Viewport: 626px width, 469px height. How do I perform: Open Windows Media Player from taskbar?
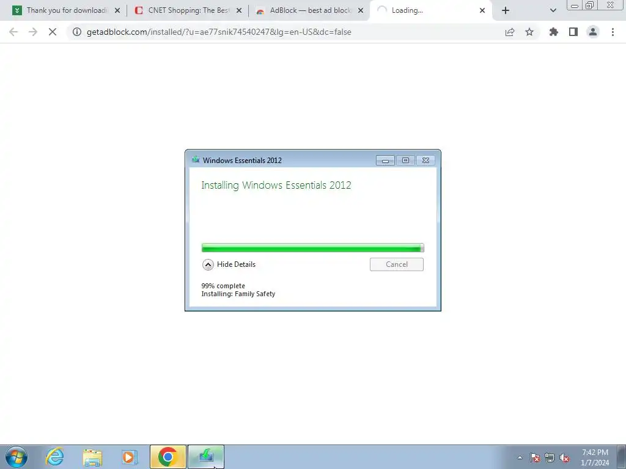(130, 457)
